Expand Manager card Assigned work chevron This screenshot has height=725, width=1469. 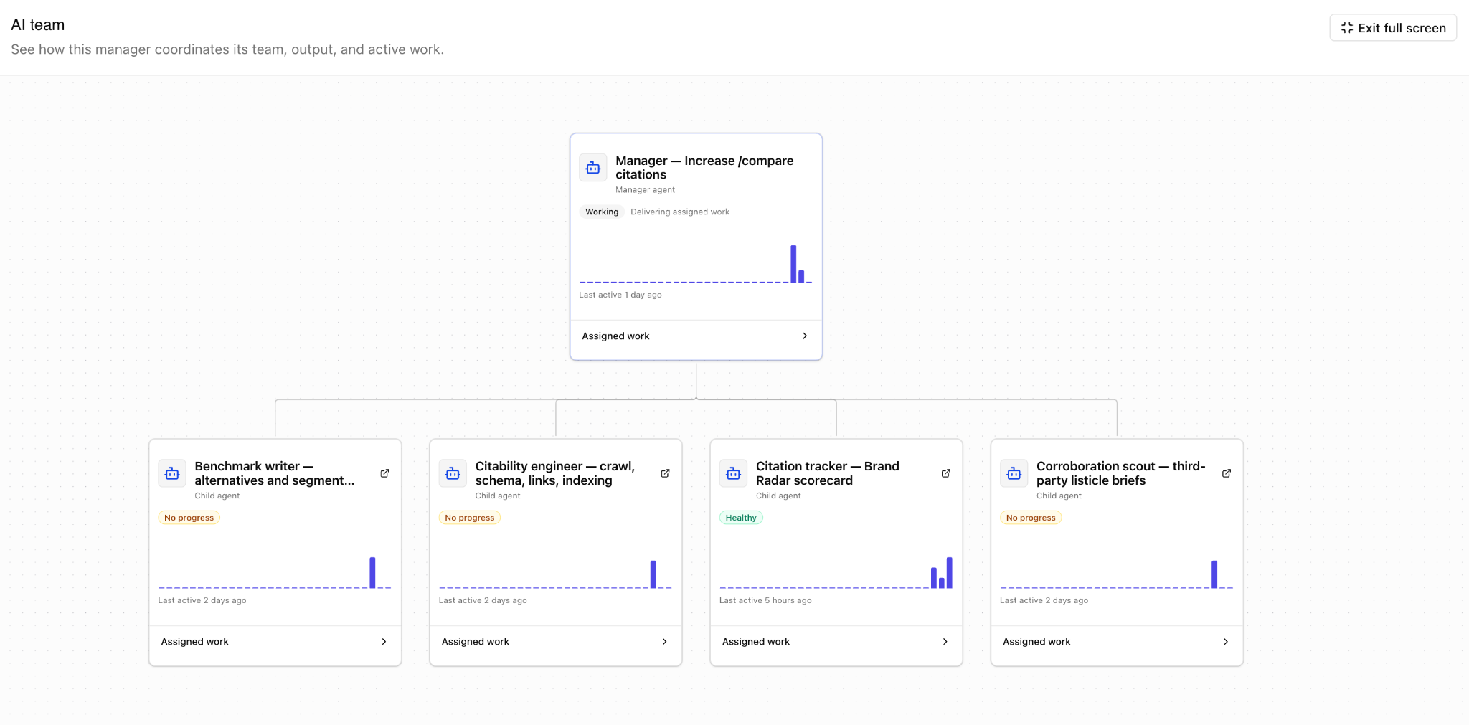click(805, 336)
